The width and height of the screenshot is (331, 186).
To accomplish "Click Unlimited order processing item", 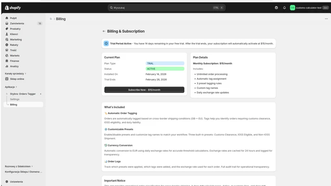I will click(x=212, y=74).
